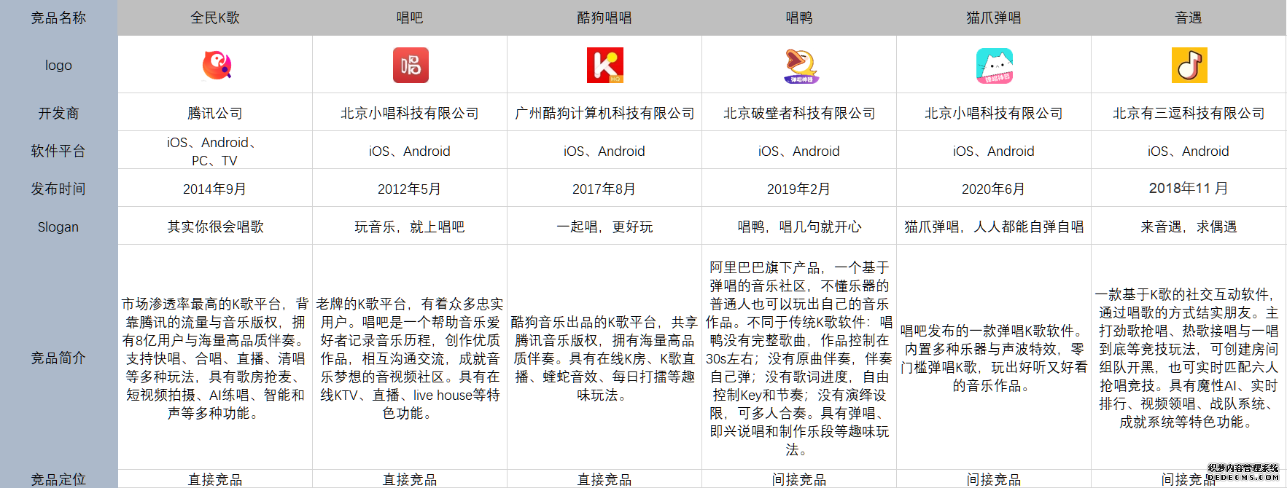Select 直接竞品 under 全民K歌
This screenshot has width=1287, height=488.
pyautogui.click(x=215, y=479)
